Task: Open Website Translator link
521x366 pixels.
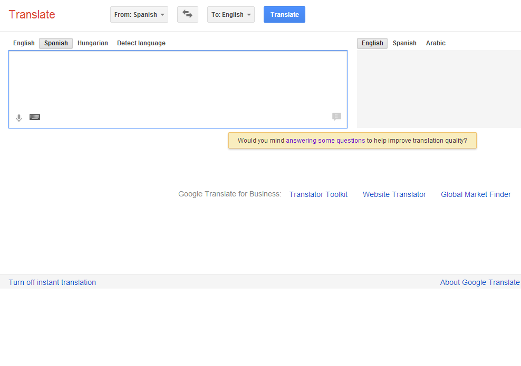Action: [394, 194]
